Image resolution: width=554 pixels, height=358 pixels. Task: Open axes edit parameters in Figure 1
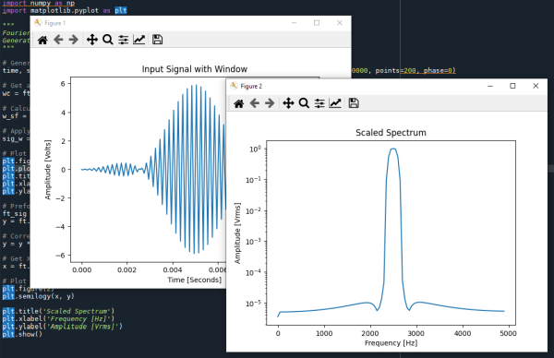139,40
